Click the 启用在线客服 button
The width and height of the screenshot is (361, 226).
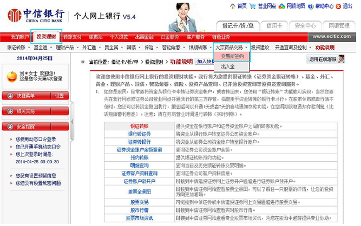325,59
